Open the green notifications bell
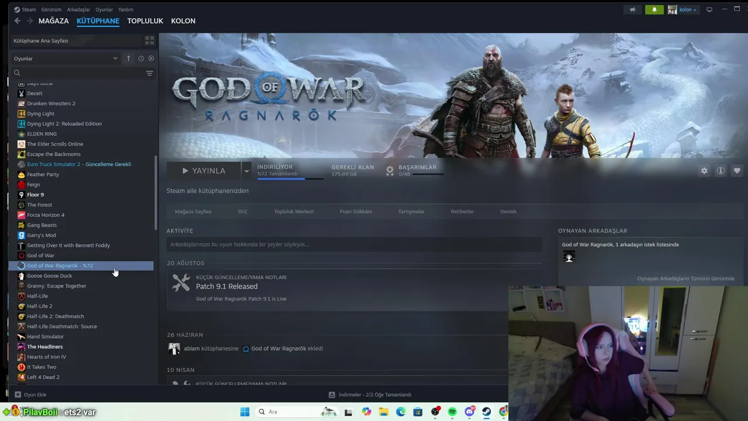748x421 pixels. tap(654, 10)
